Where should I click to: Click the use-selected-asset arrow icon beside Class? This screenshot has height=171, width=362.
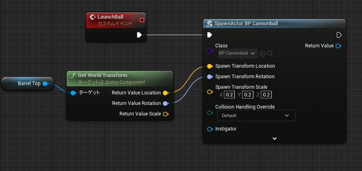(262, 53)
